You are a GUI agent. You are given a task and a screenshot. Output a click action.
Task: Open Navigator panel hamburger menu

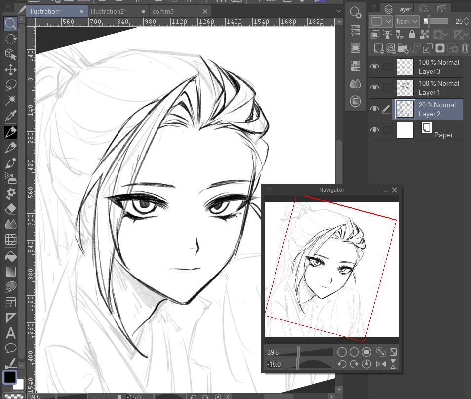tap(269, 190)
